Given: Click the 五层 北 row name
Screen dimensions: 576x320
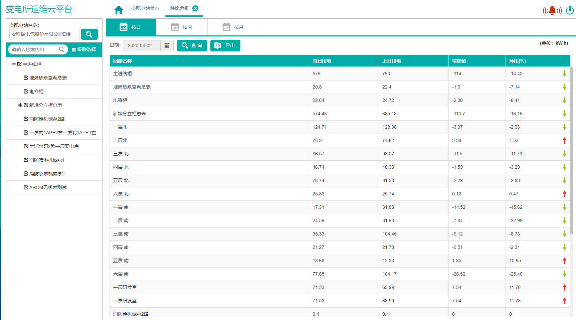Looking at the screenshot, I should [121, 180].
